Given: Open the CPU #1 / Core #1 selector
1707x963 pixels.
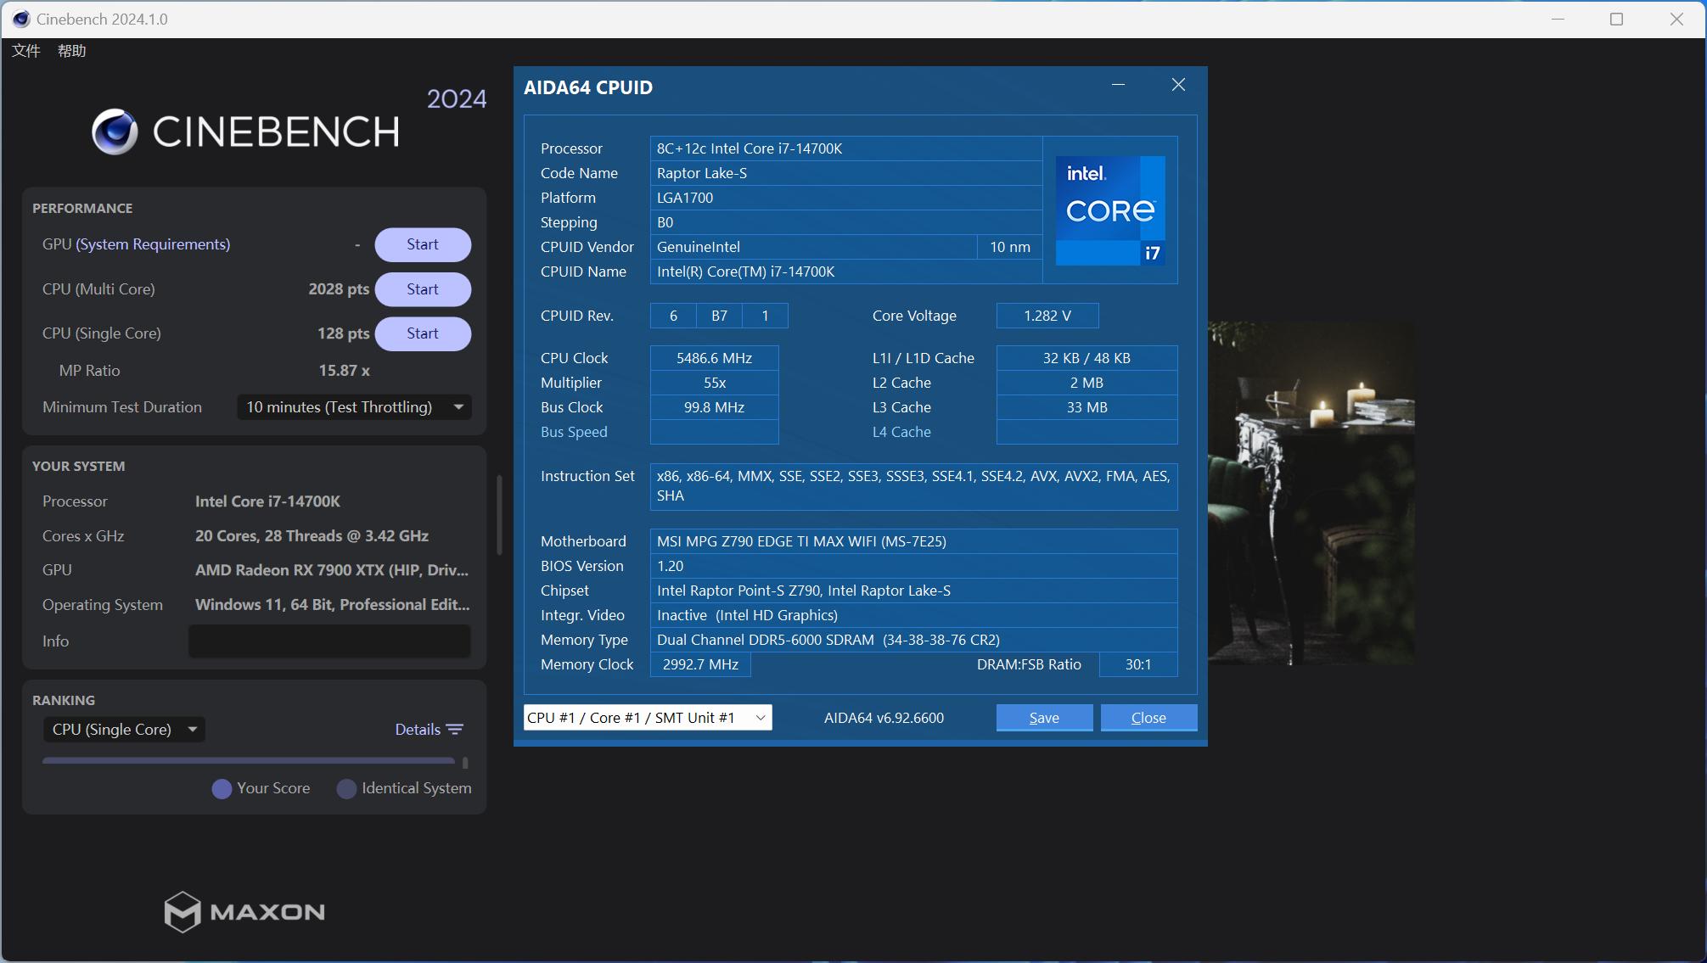Looking at the screenshot, I should 647,718.
